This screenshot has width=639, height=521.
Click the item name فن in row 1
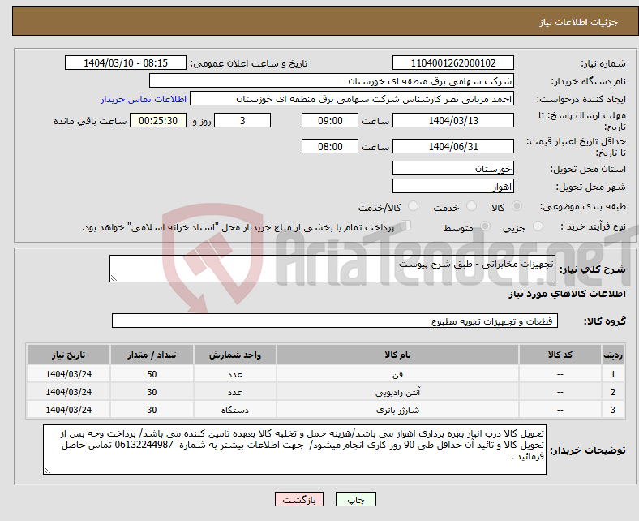pyautogui.click(x=397, y=374)
